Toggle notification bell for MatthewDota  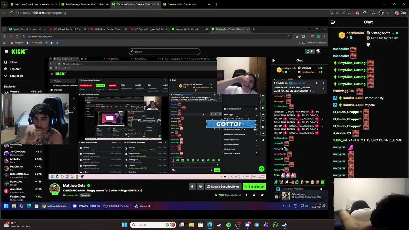click(192, 187)
